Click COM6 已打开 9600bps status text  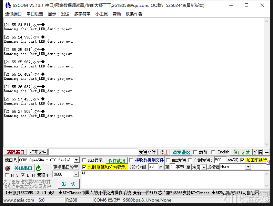(x=132, y=200)
